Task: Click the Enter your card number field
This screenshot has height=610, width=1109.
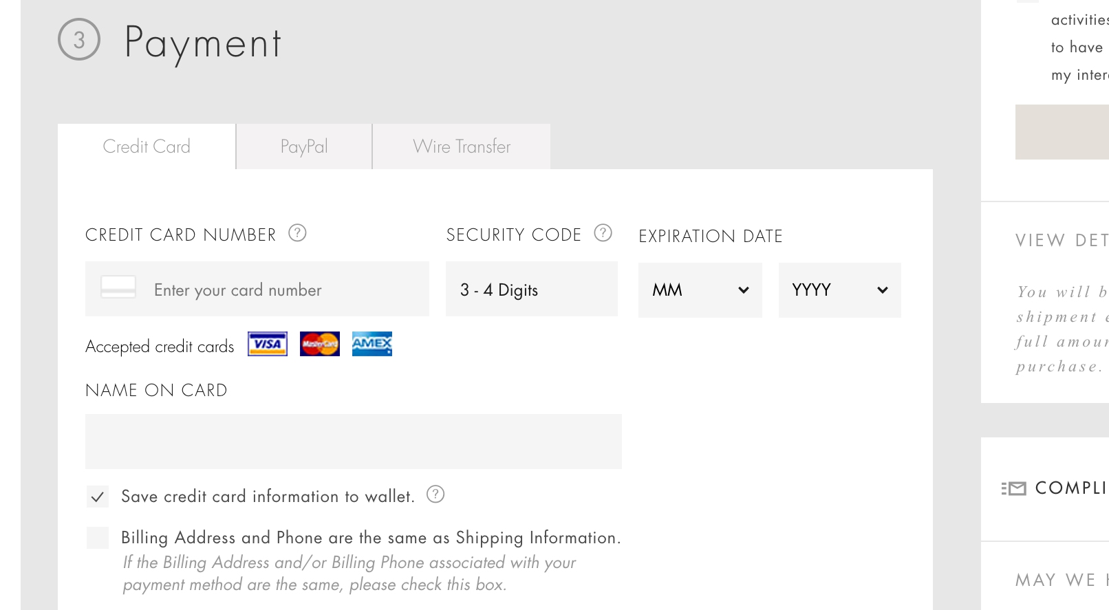Action: pos(275,290)
